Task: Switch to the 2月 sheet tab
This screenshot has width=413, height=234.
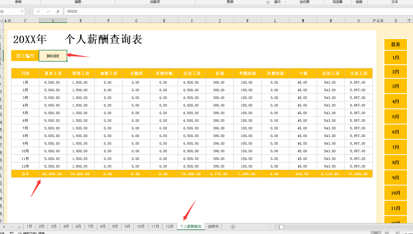Action: pos(41,226)
